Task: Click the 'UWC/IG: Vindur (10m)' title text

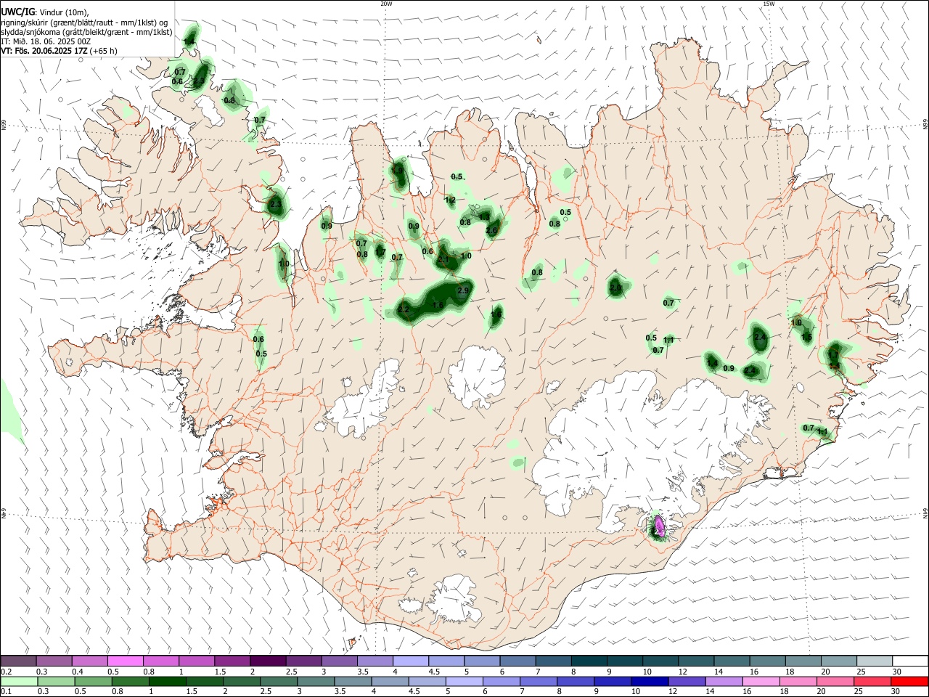Action: [x=45, y=12]
